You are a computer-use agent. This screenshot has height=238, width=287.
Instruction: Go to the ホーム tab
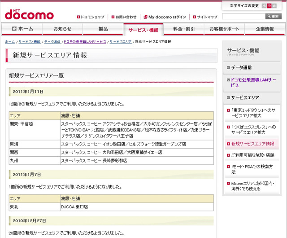(x=22, y=29)
